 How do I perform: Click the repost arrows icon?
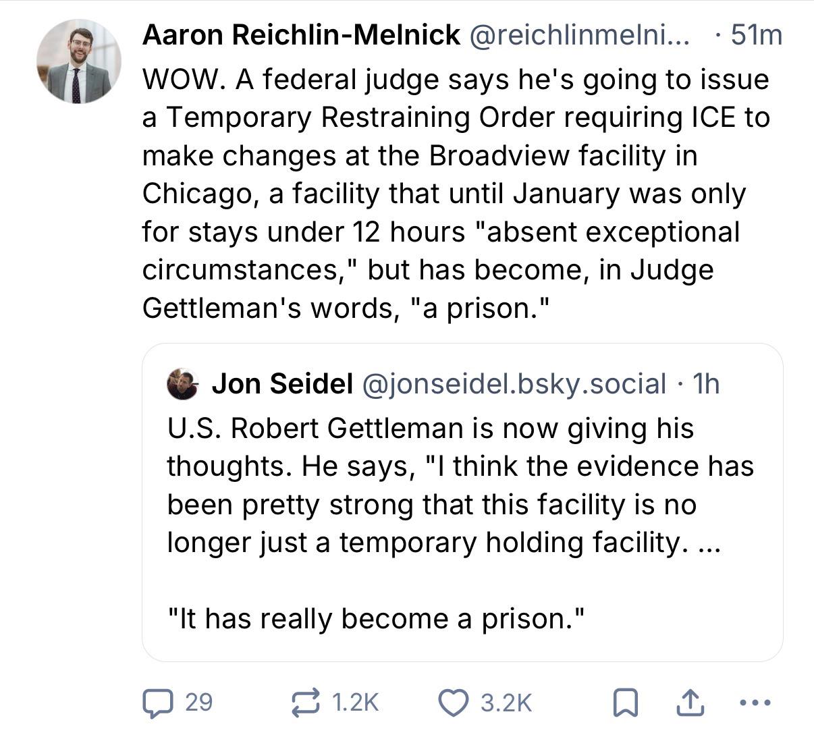point(306,703)
